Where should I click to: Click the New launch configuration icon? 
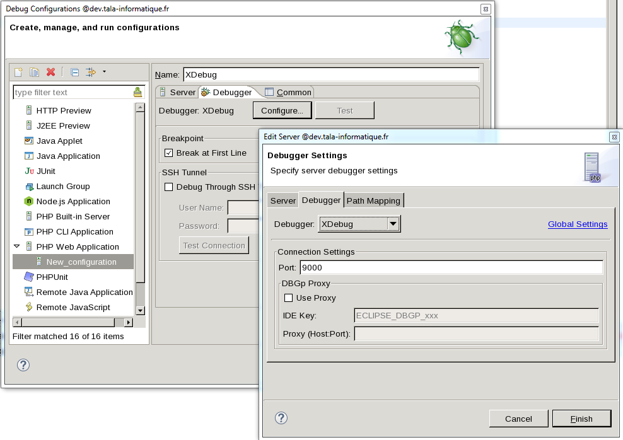click(x=18, y=72)
